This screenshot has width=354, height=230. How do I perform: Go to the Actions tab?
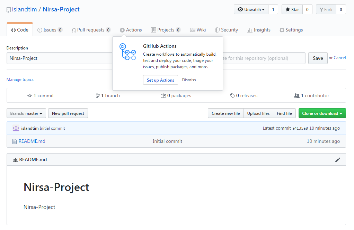131,30
